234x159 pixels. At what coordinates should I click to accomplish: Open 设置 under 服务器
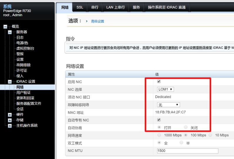(20, 59)
